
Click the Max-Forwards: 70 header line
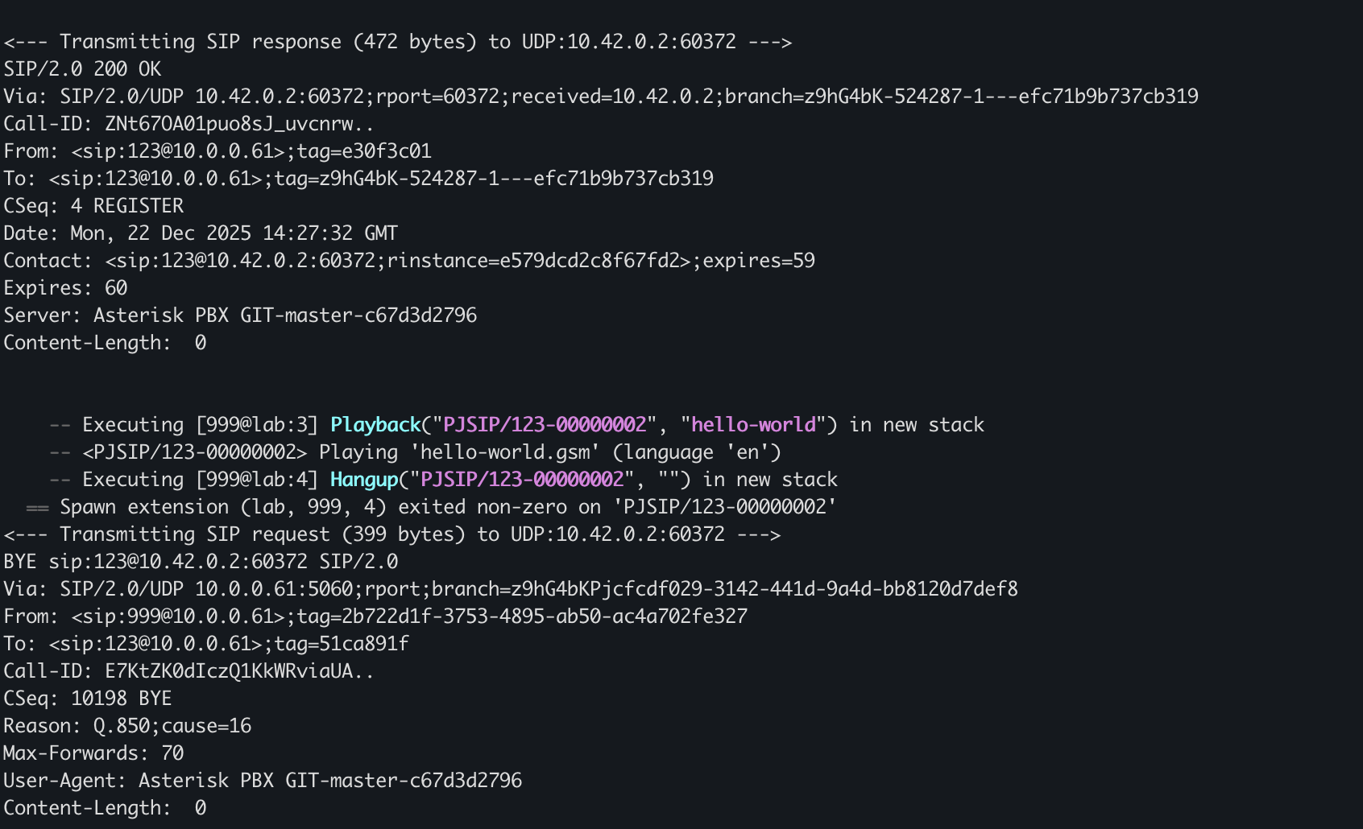click(x=93, y=753)
